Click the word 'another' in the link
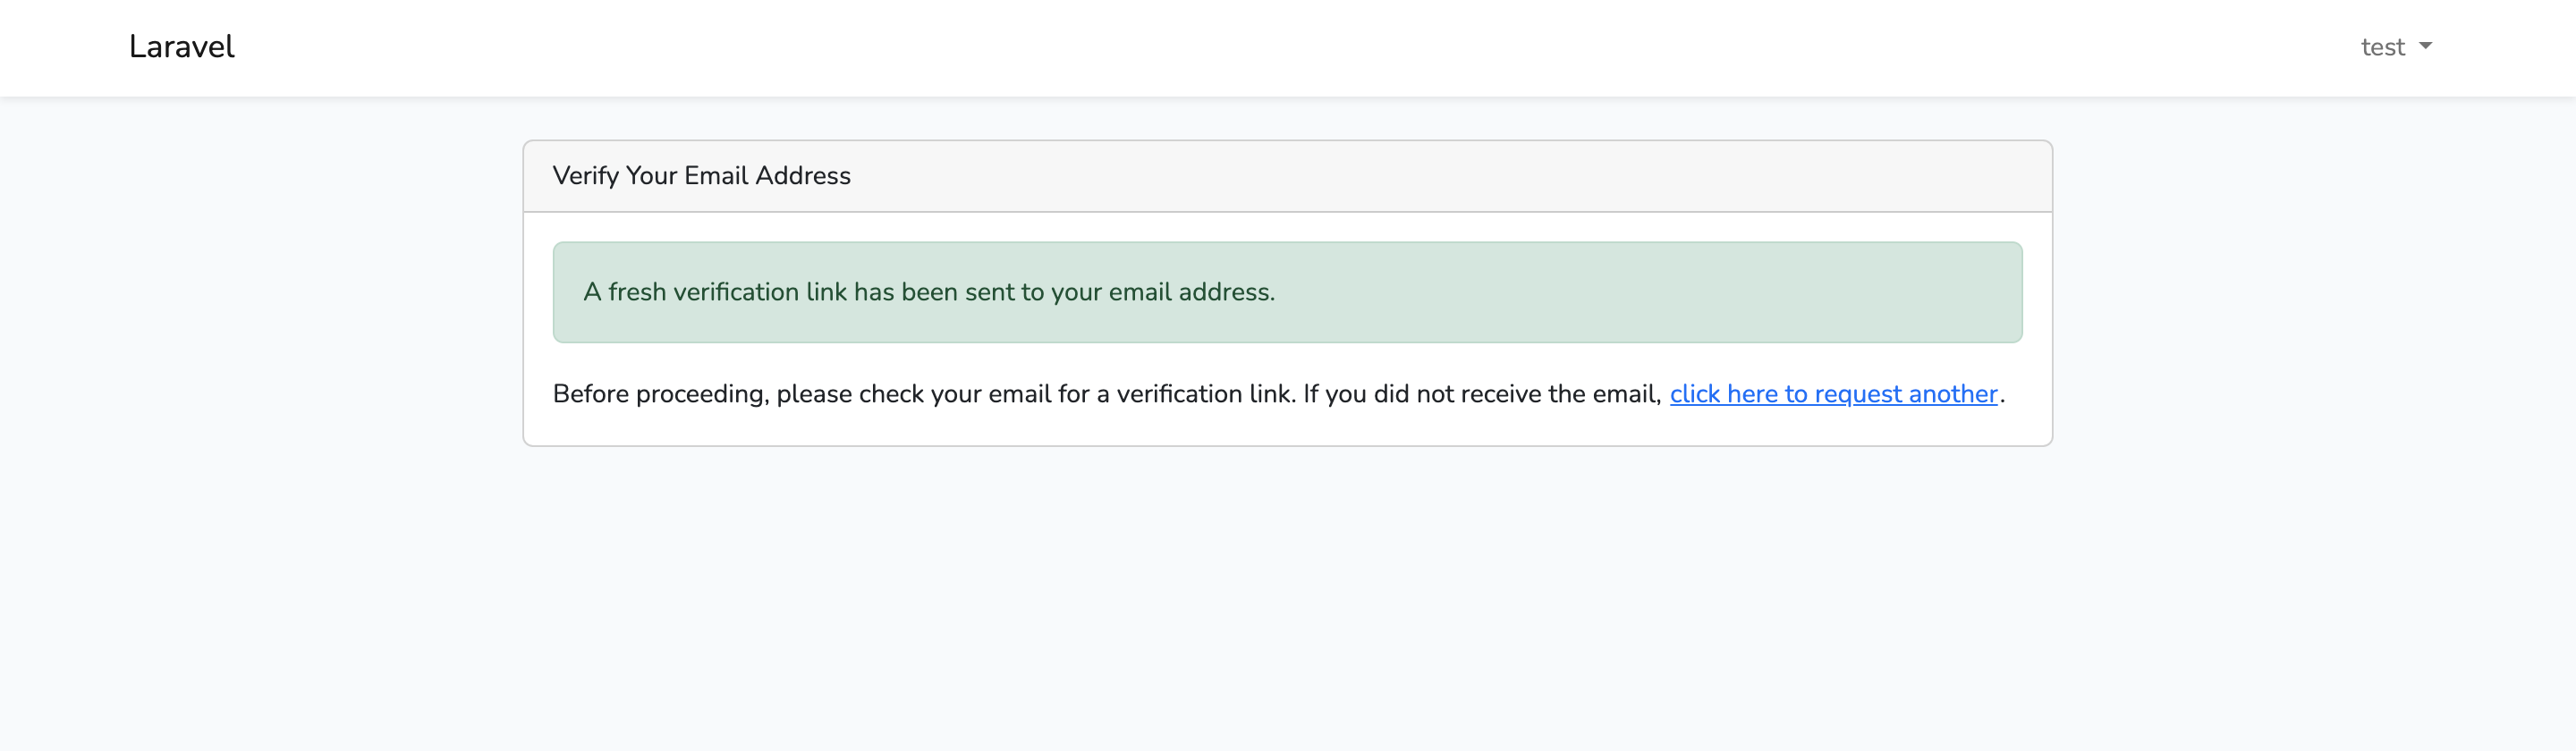2576x751 pixels. click(x=1953, y=394)
